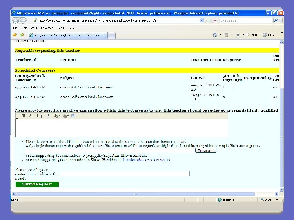This screenshot has width=294, height=220.
Task: Click the Home icon in command bar
Action: click(215, 35)
